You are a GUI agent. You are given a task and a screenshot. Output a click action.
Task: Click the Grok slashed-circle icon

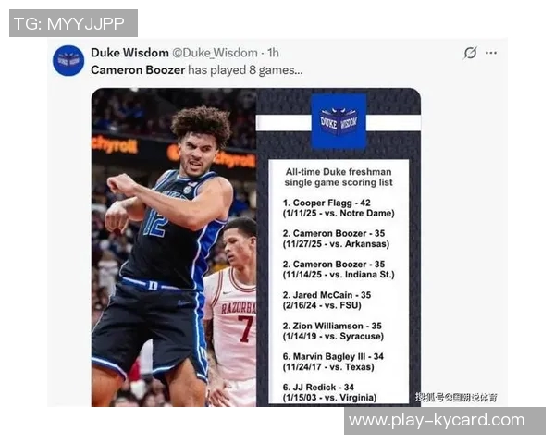[x=470, y=53]
